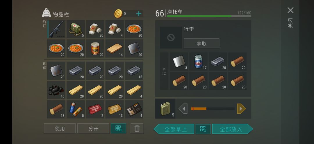Select the coal pile in backpack
Viewport: 314px width, 144px height.
pos(56,90)
